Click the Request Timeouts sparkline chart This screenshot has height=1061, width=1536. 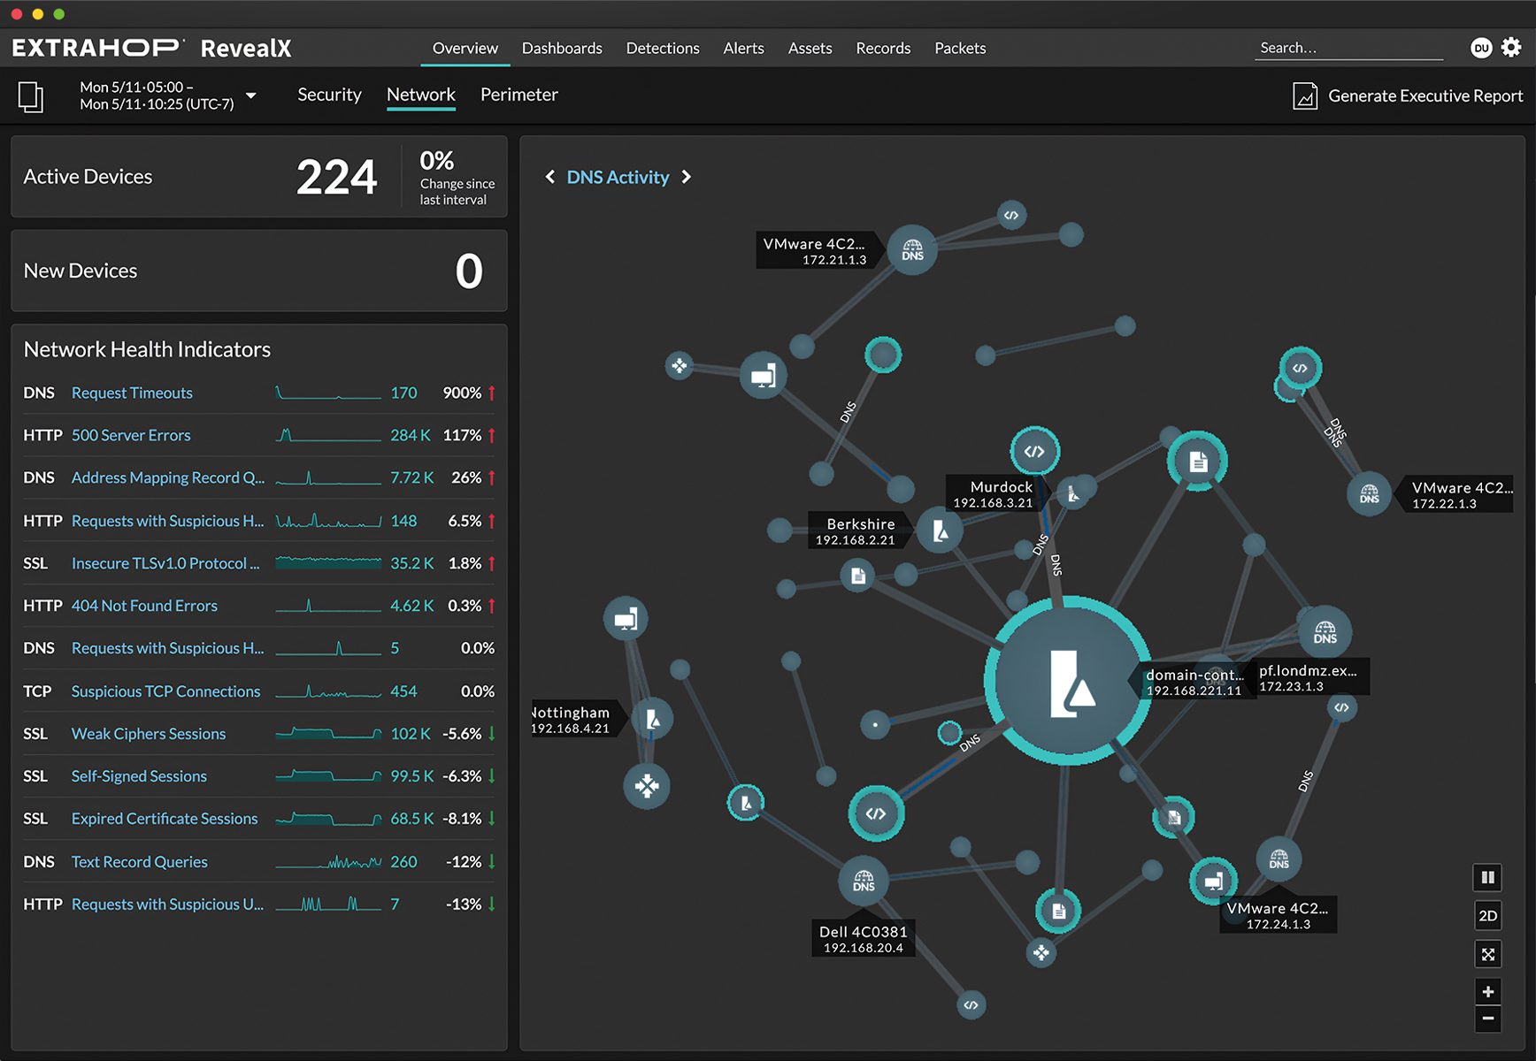(328, 393)
